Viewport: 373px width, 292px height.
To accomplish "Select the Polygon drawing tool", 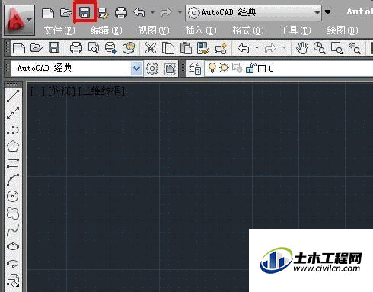I will (x=13, y=146).
